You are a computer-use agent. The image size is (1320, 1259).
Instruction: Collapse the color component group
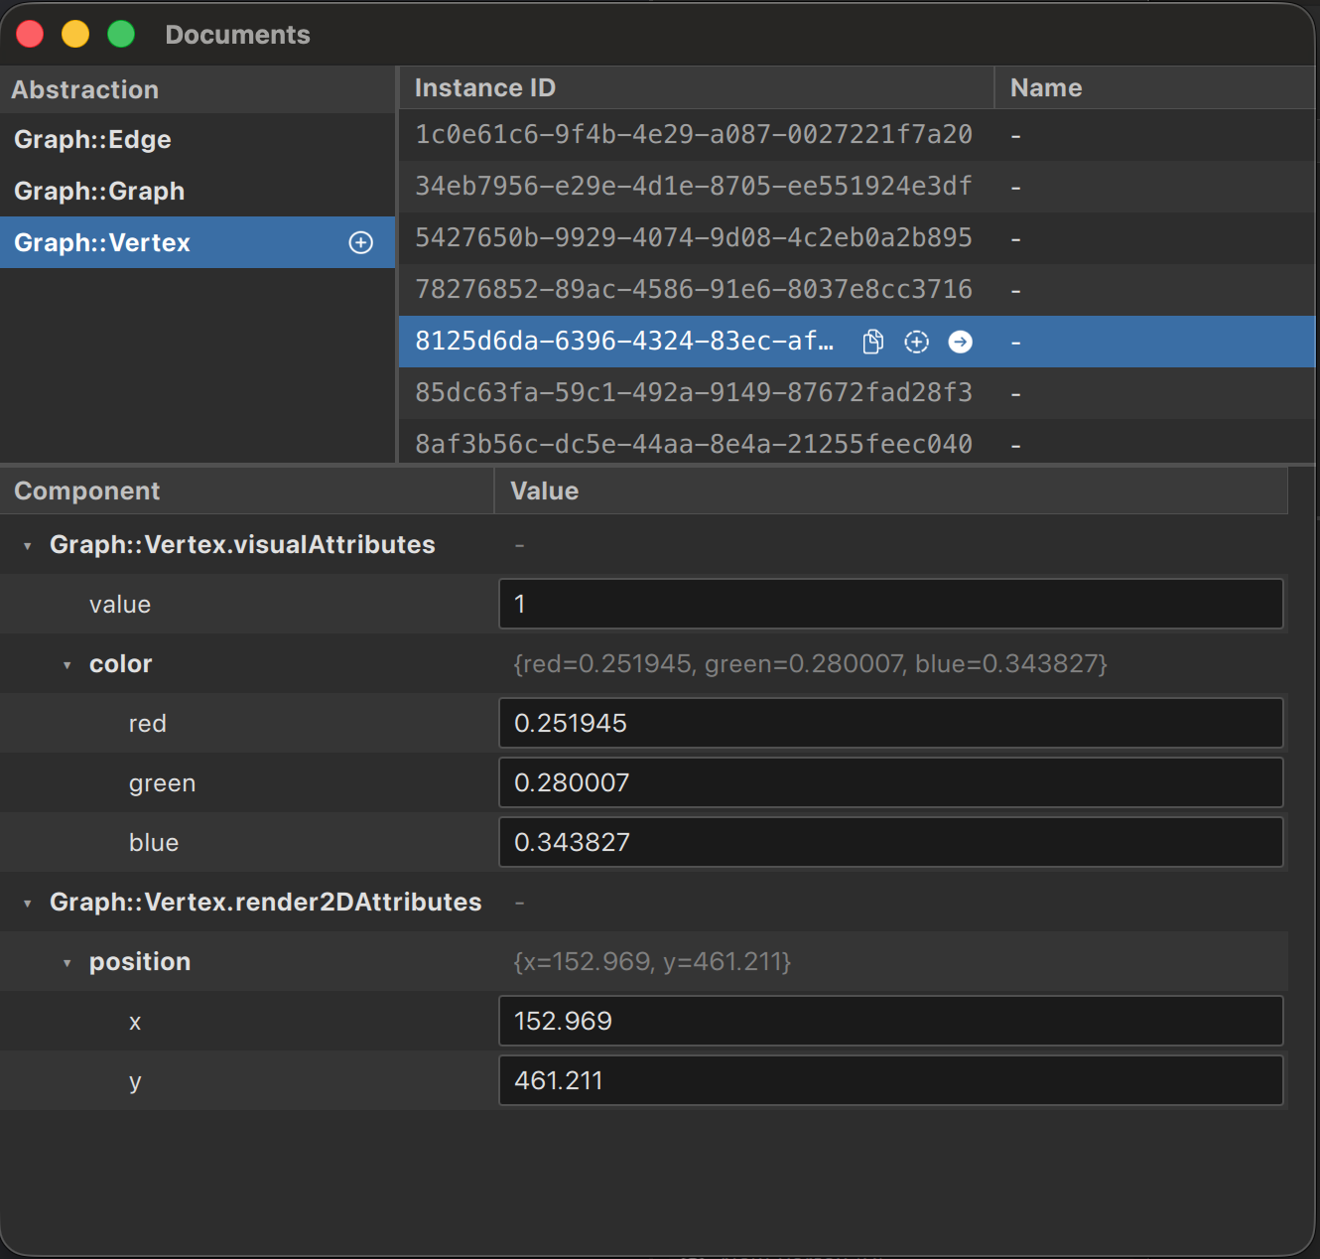point(67,665)
